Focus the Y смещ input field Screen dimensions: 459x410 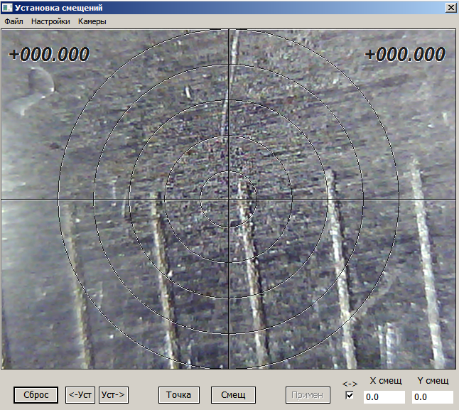432,397
